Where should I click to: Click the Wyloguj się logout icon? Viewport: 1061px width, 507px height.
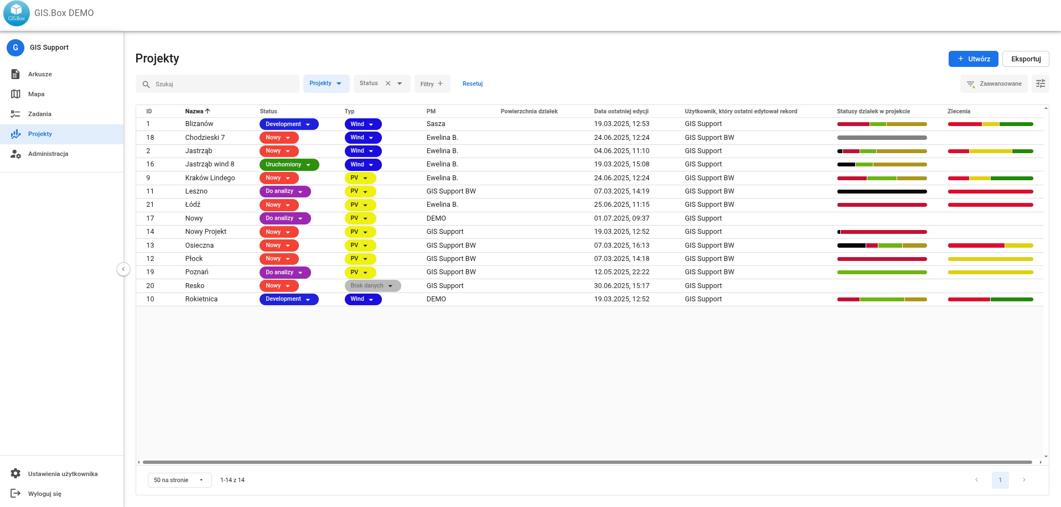(15, 493)
